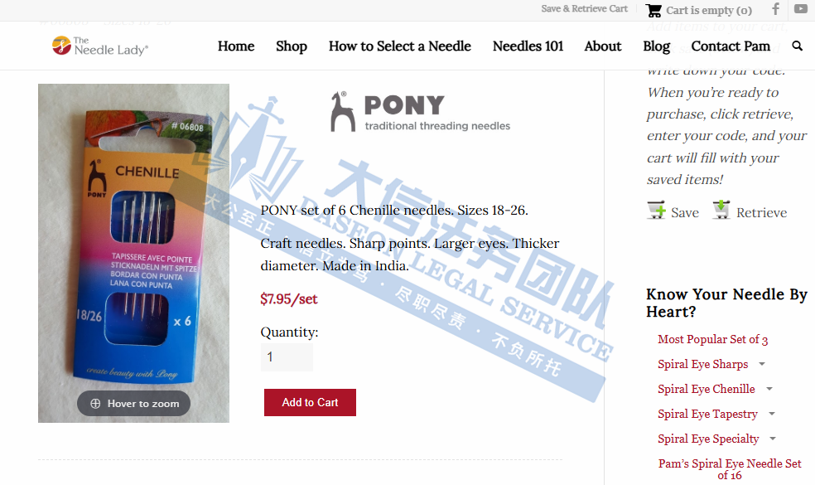Click the shopping cart icon
The width and height of the screenshot is (815, 485).
(653, 10)
